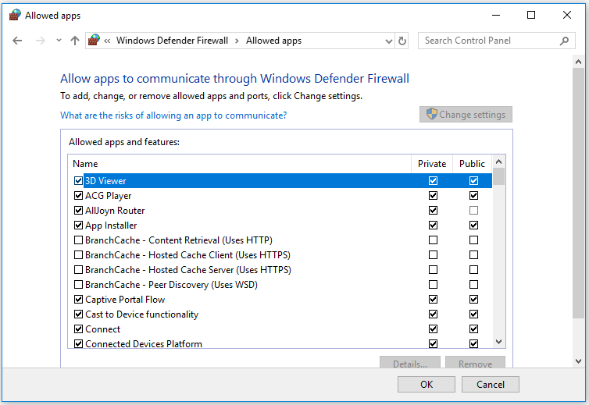Screen dimensions: 589x405
Task: Enable BranchCache Content Retrieval checkbox
Action: [x=78, y=240]
